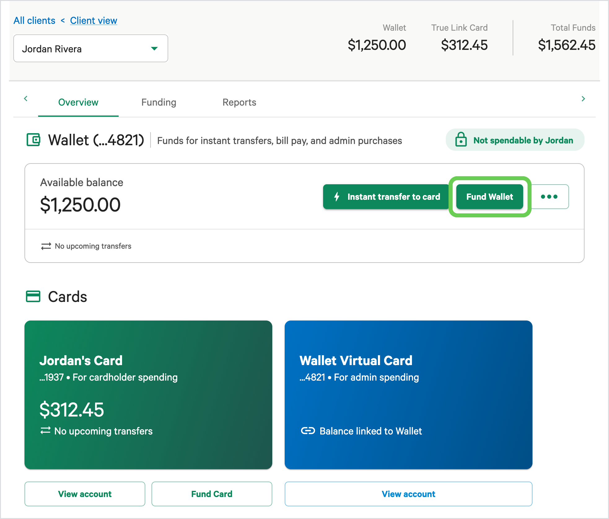Click the Fund Card button
Screen dimensions: 609x519
(212, 494)
